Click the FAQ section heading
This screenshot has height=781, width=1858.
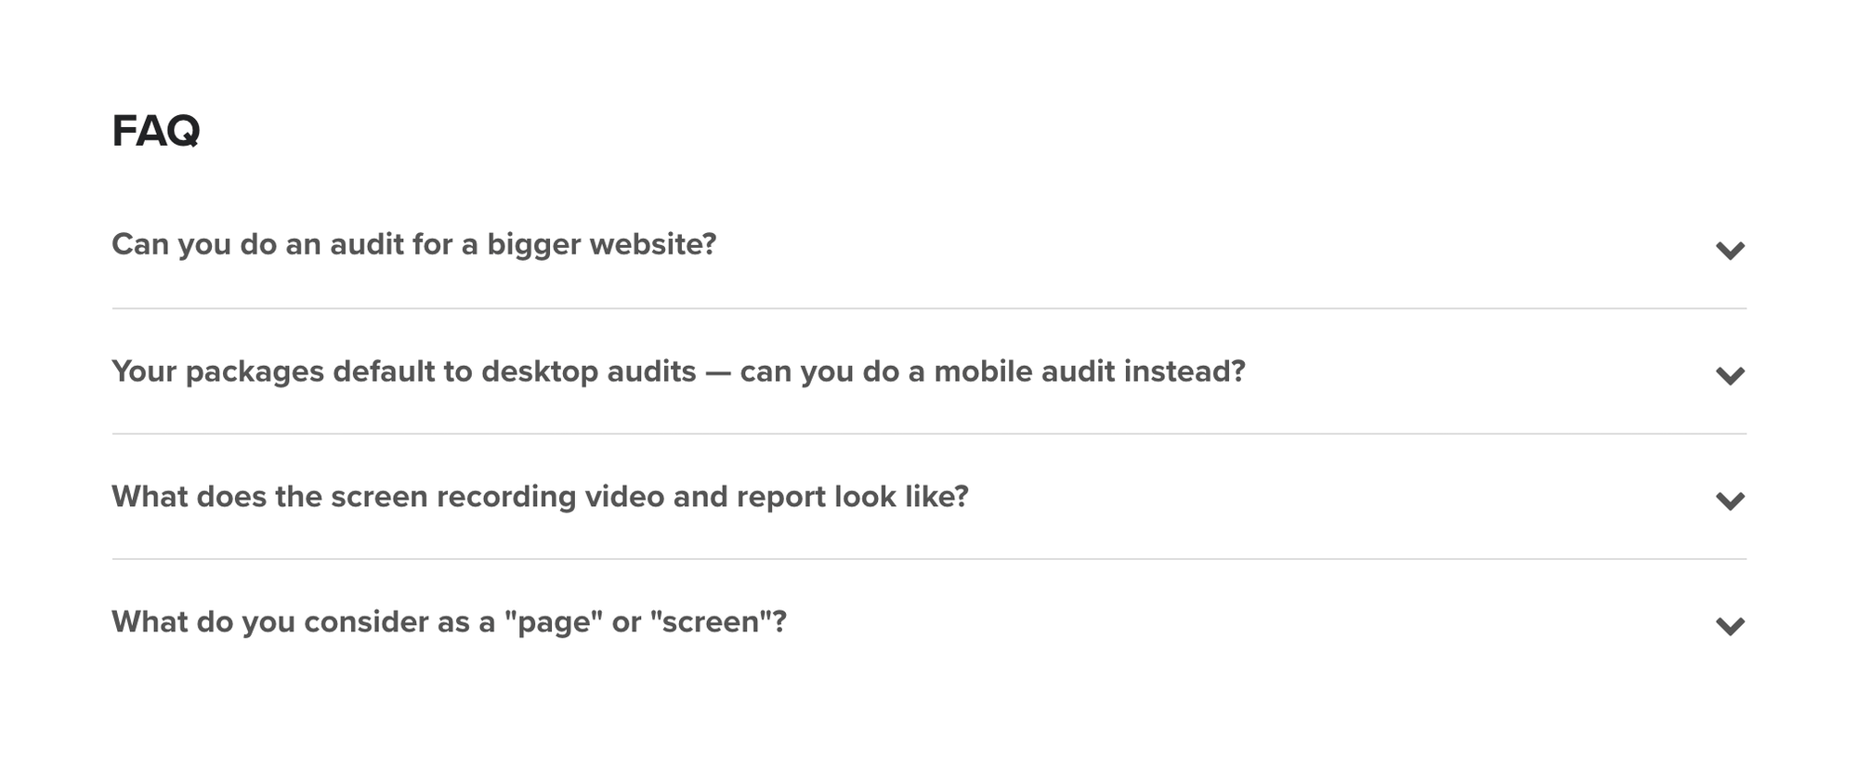click(154, 130)
